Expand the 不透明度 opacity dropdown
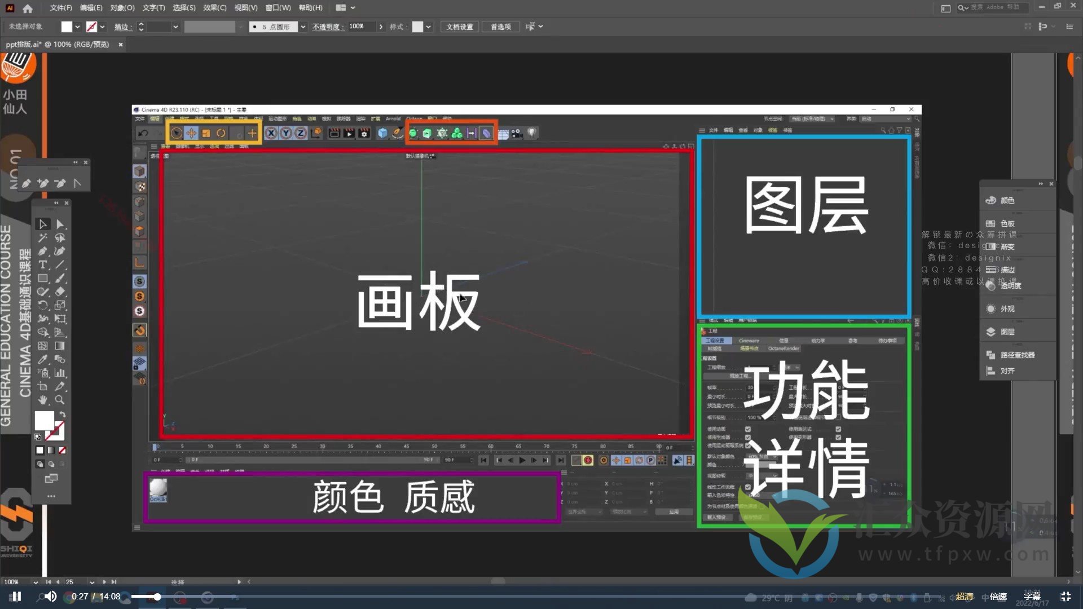Screen dimensions: 1083x609 (381, 27)
